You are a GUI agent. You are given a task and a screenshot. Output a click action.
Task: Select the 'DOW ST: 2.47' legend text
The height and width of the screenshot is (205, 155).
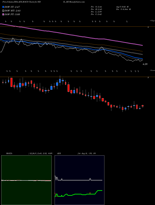pyautogui.click(x=12, y=7)
